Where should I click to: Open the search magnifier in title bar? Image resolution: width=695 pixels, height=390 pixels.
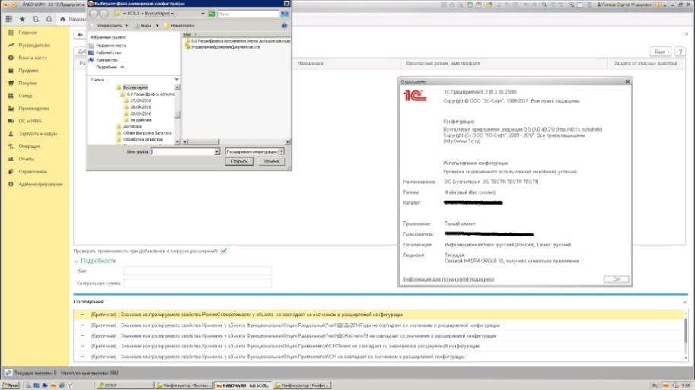point(544,5)
